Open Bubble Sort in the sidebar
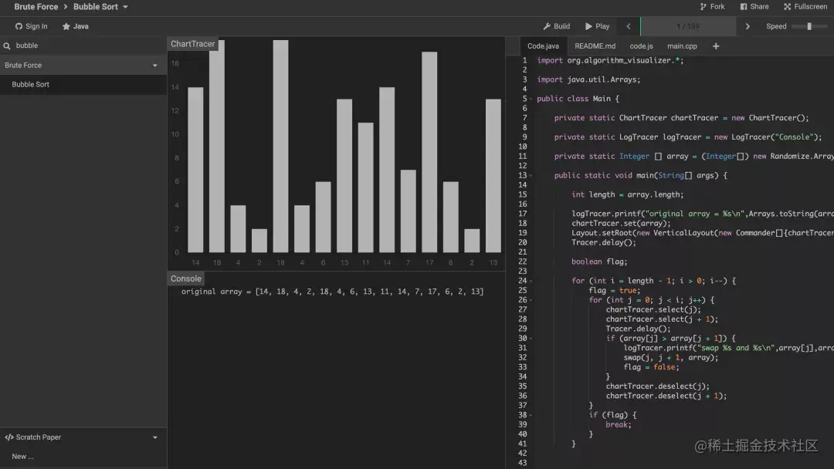 (83, 84)
